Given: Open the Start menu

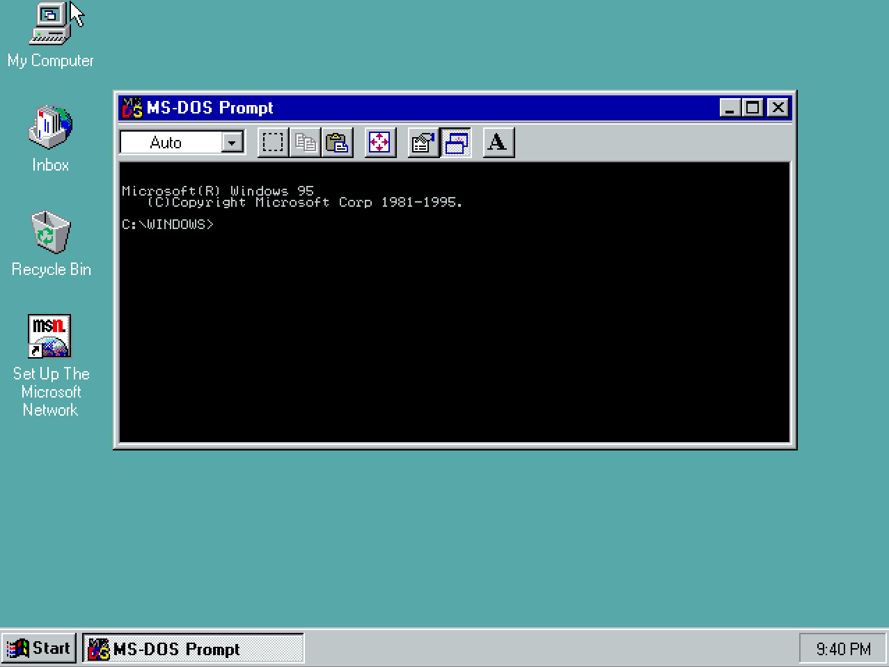Looking at the screenshot, I should tap(39, 648).
